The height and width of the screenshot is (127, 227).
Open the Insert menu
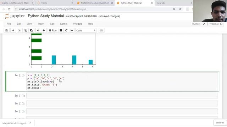pyautogui.click(x=41, y=24)
